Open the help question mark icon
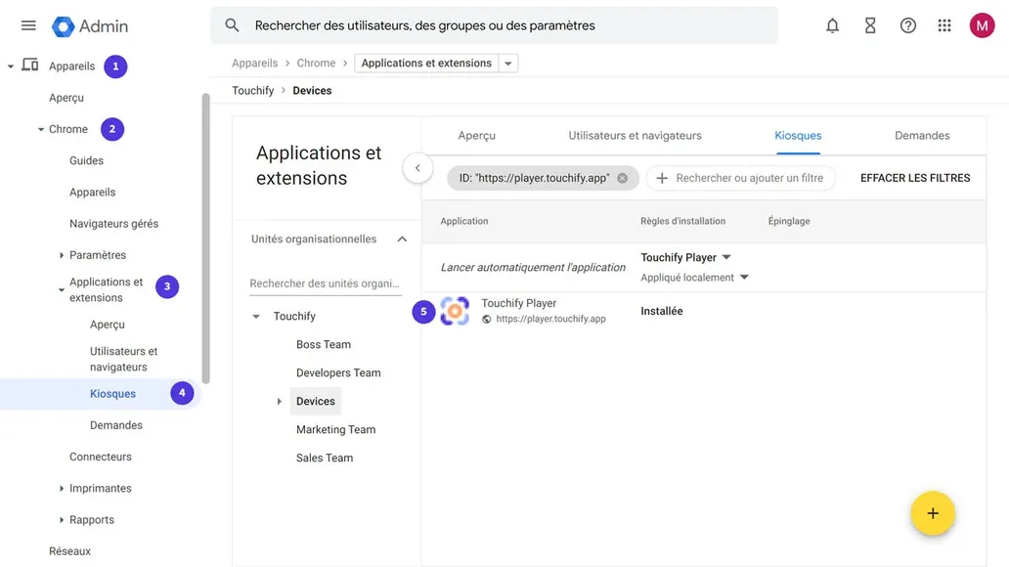The height and width of the screenshot is (567, 1009). coord(907,25)
